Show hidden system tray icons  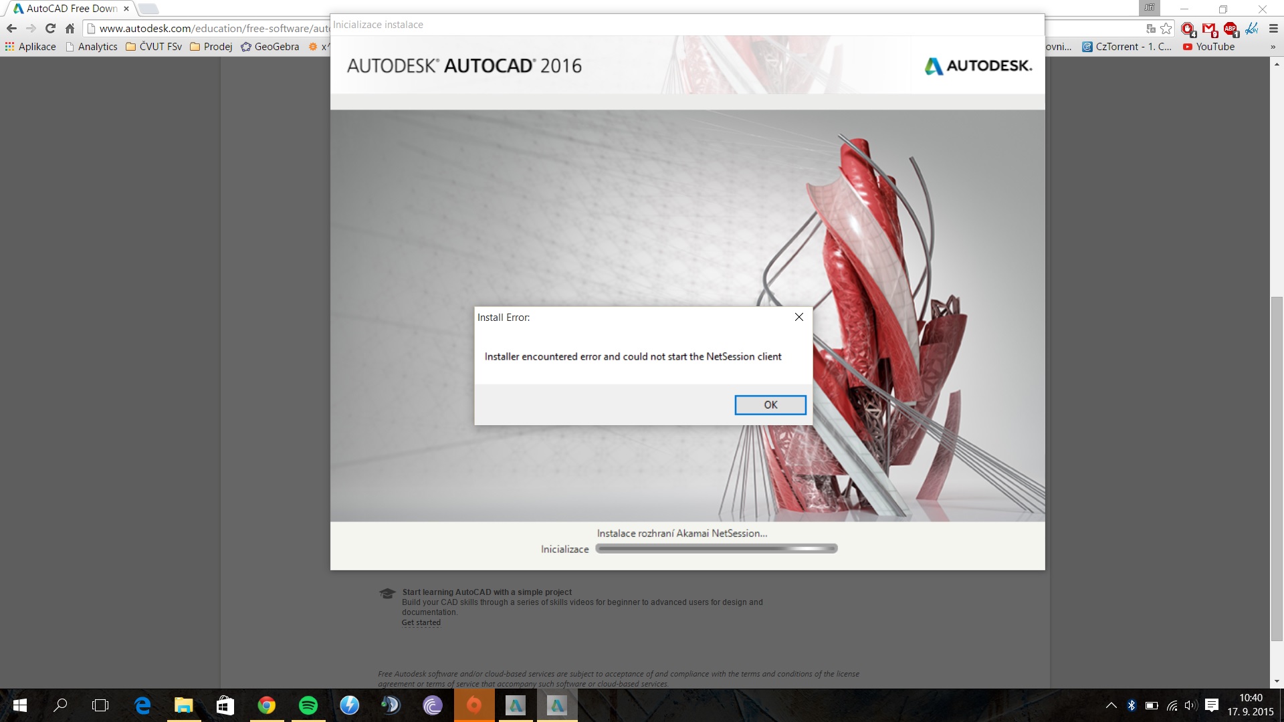click(1111, 705)
